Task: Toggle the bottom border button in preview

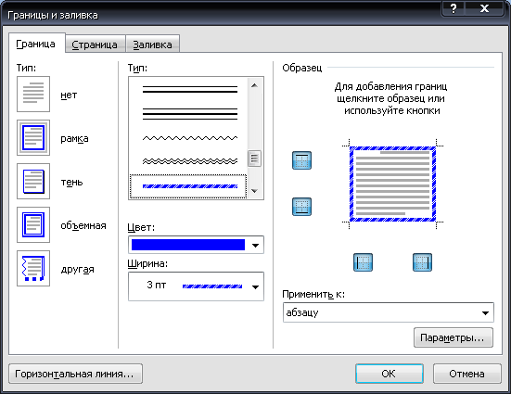Action: click(x=301, y=207)
